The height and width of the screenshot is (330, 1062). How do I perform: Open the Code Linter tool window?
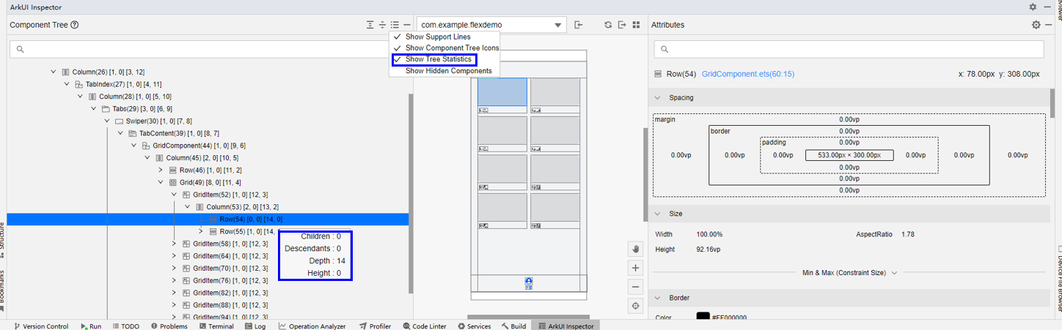click(x=424, y=326)
